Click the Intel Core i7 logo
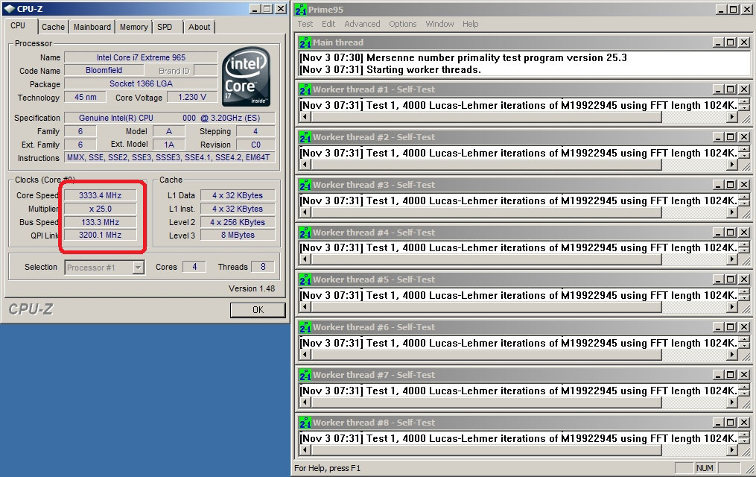Screen dimensions: 756x477 tap(247, 77)
